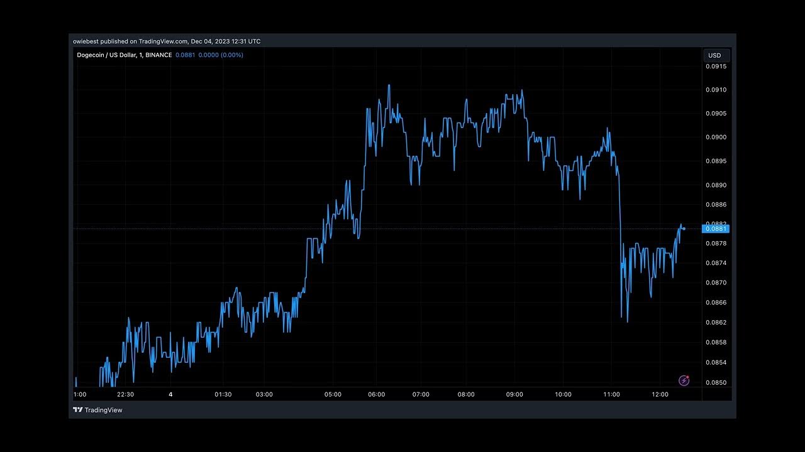Viewport: 805px width, 452px height.
Task: Select the 12:00 time axis label
Action: (x=660, y=394)
